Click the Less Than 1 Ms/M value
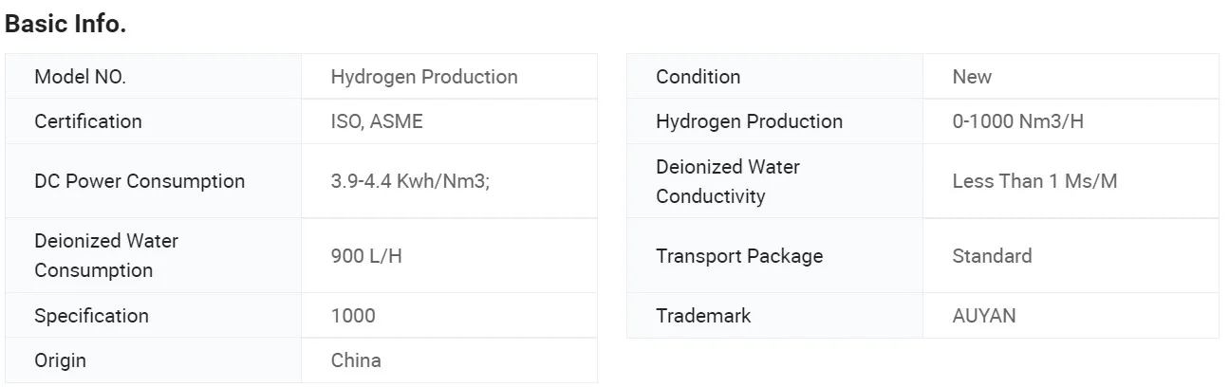Image resolution: width=1229 pixels, height=387 pixels. tap(1034, 181)
